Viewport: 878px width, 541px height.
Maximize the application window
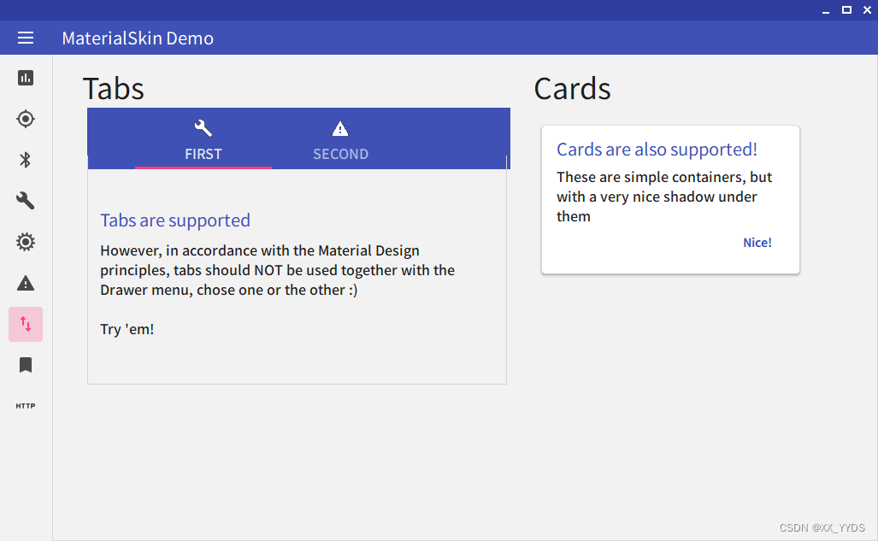(846, 10)
